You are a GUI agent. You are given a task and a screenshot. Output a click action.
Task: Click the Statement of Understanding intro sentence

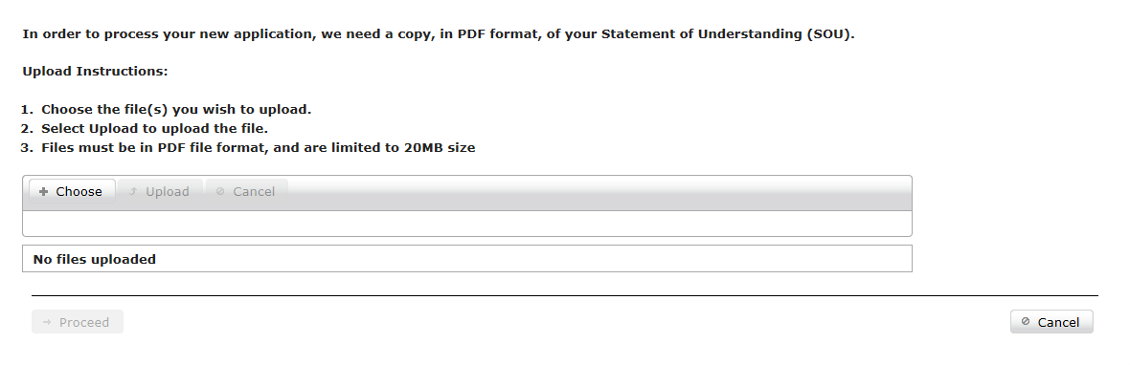pos(439,33)
